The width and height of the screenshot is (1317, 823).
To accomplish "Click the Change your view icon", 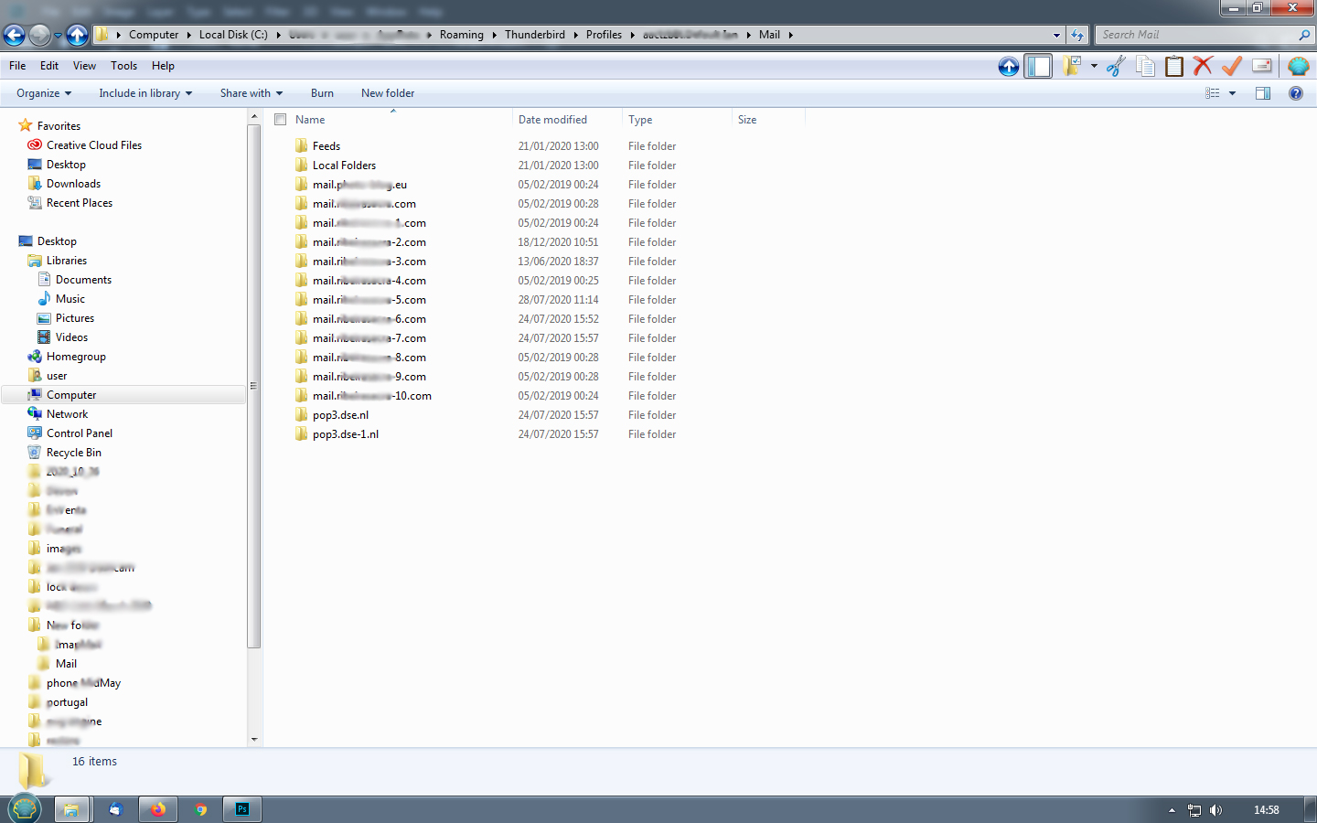I will [x=1213, y=93].
